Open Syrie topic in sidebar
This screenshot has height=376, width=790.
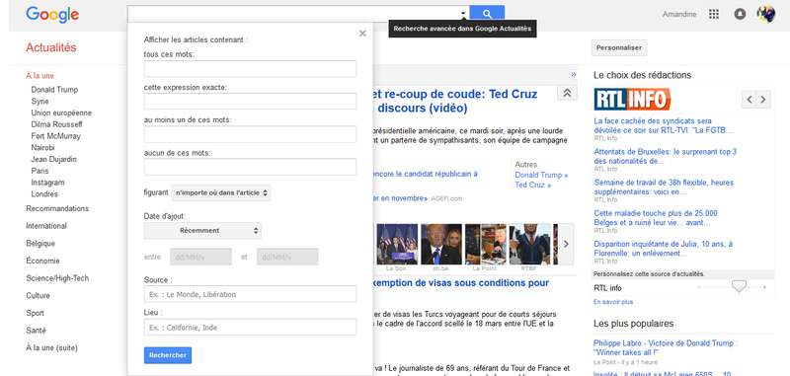pos(39,102)
